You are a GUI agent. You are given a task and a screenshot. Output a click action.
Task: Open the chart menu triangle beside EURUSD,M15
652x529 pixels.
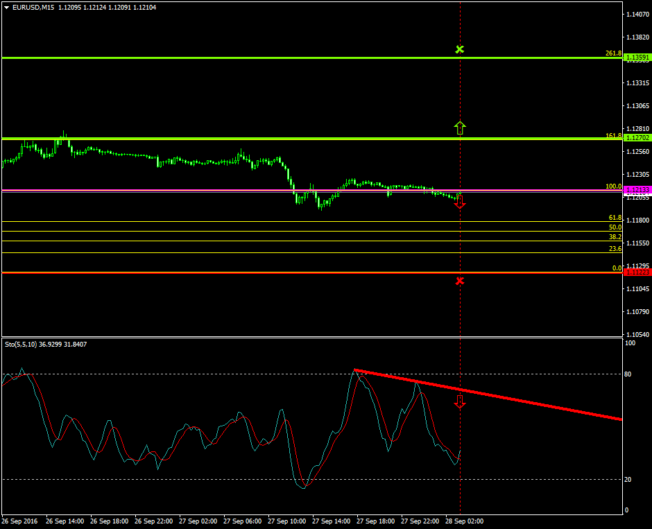click(6, 7)
